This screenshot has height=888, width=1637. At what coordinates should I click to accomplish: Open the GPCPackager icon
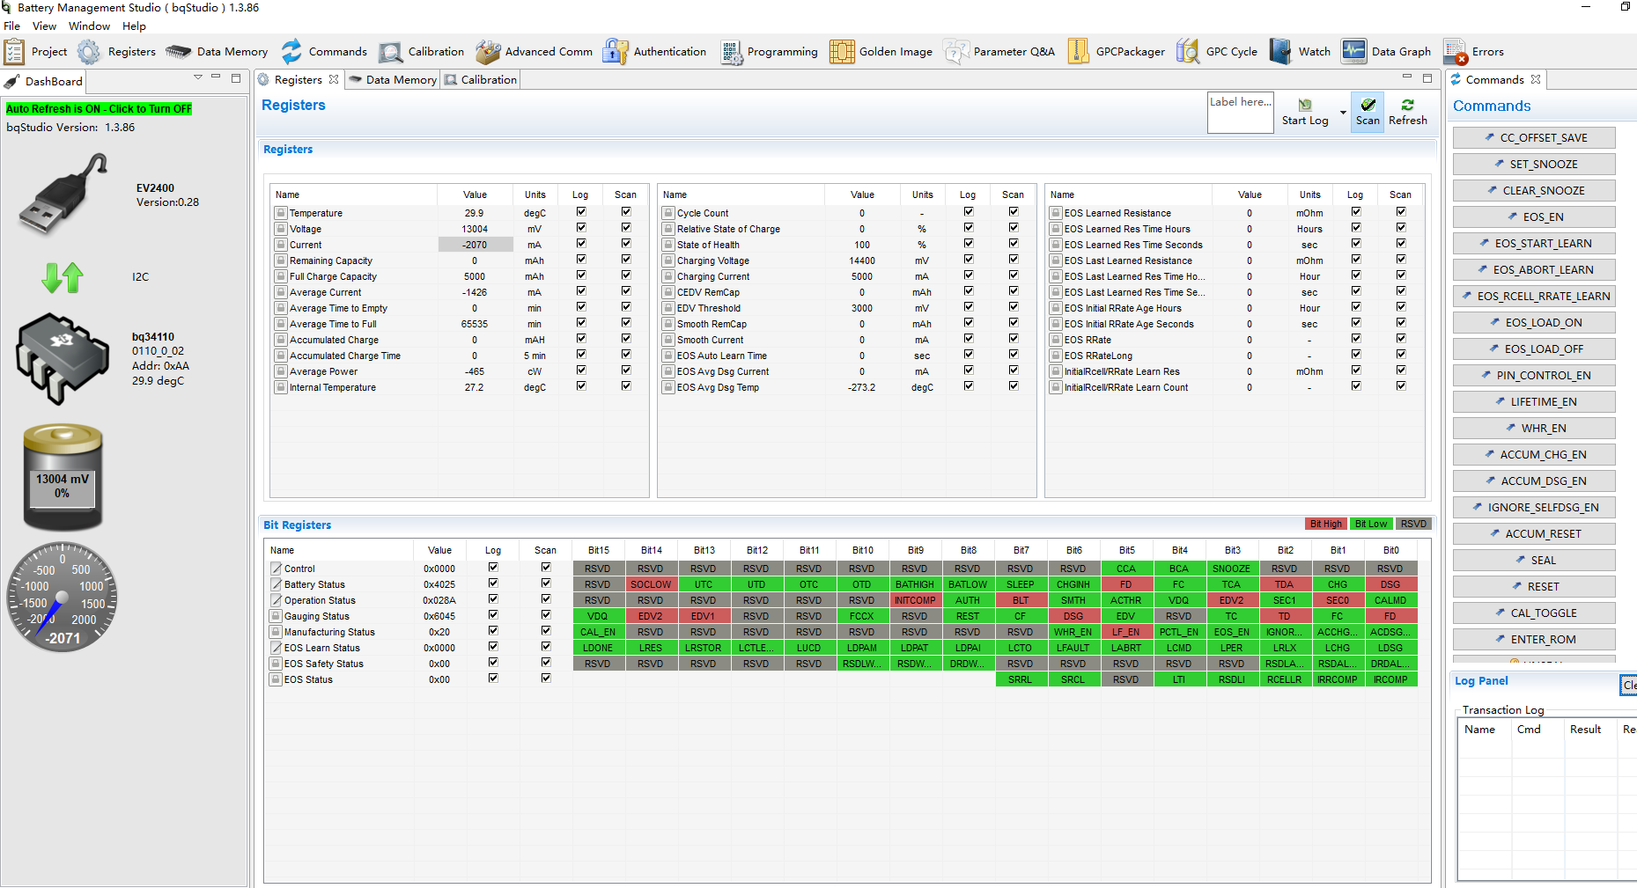1078,52
